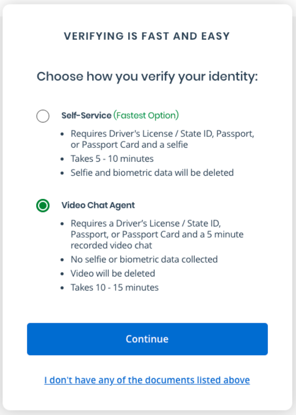Click the bullet beside "Takes 5 - 10 minutes"
296x415 pixels.
(x=62, y=159)
